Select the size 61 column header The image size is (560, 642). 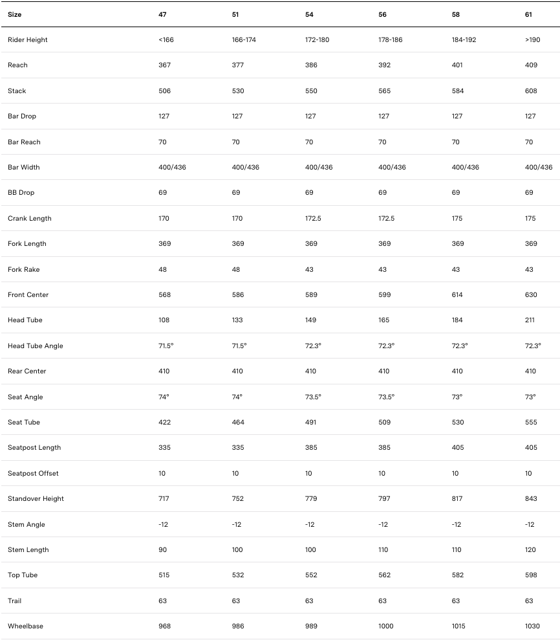pyautogui.click(x=529, y=14)
